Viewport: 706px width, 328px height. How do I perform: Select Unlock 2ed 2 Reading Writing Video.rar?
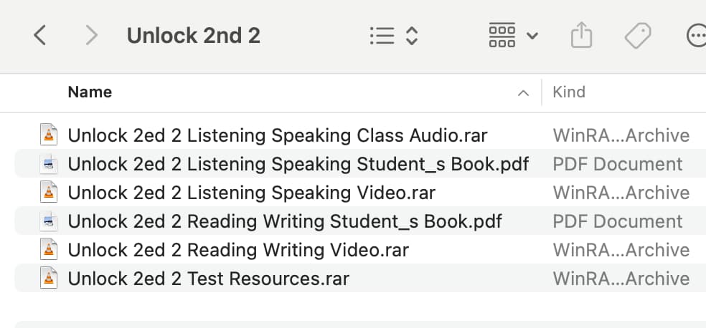click(360, 250)
